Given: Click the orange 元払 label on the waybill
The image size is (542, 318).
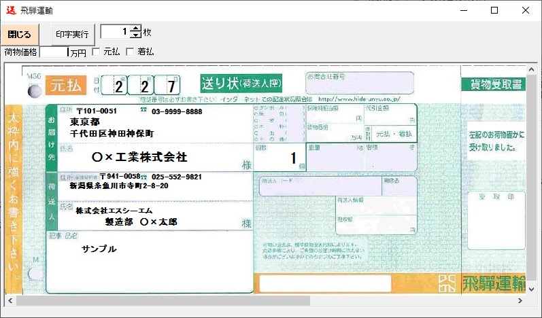Looking at the screenshot, I should pyautogui.click(x=66, y=86).
